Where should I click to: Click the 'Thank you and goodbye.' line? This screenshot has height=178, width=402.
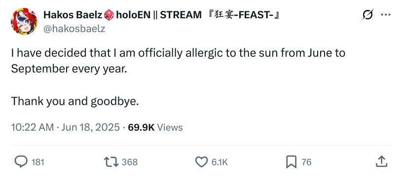click(75, 102)
